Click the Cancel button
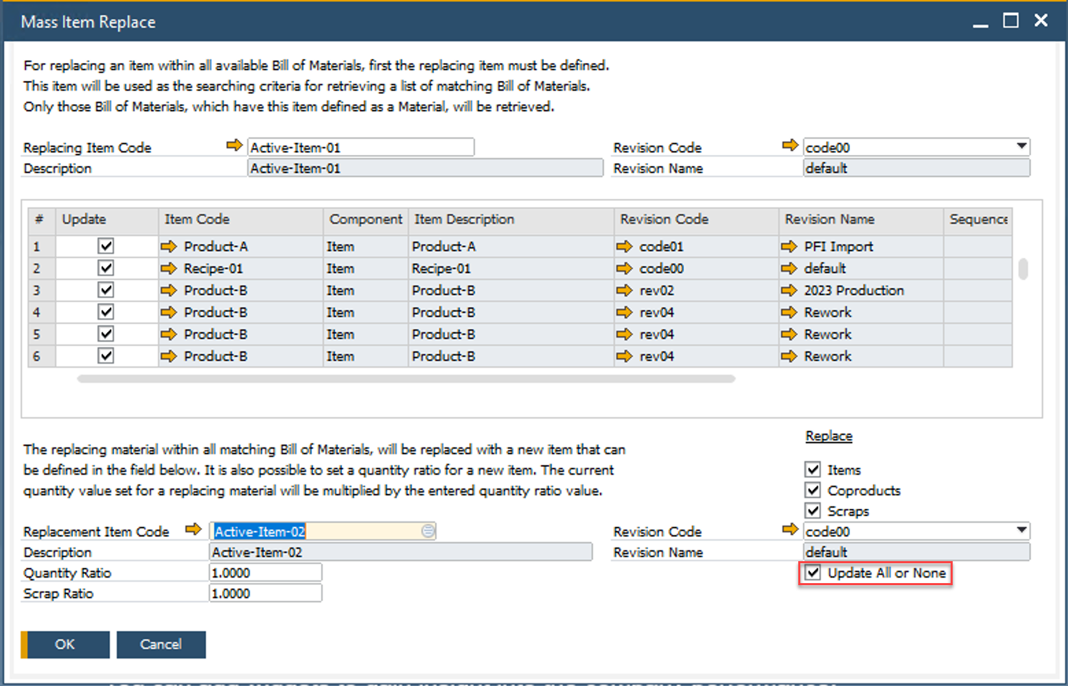 161,644
